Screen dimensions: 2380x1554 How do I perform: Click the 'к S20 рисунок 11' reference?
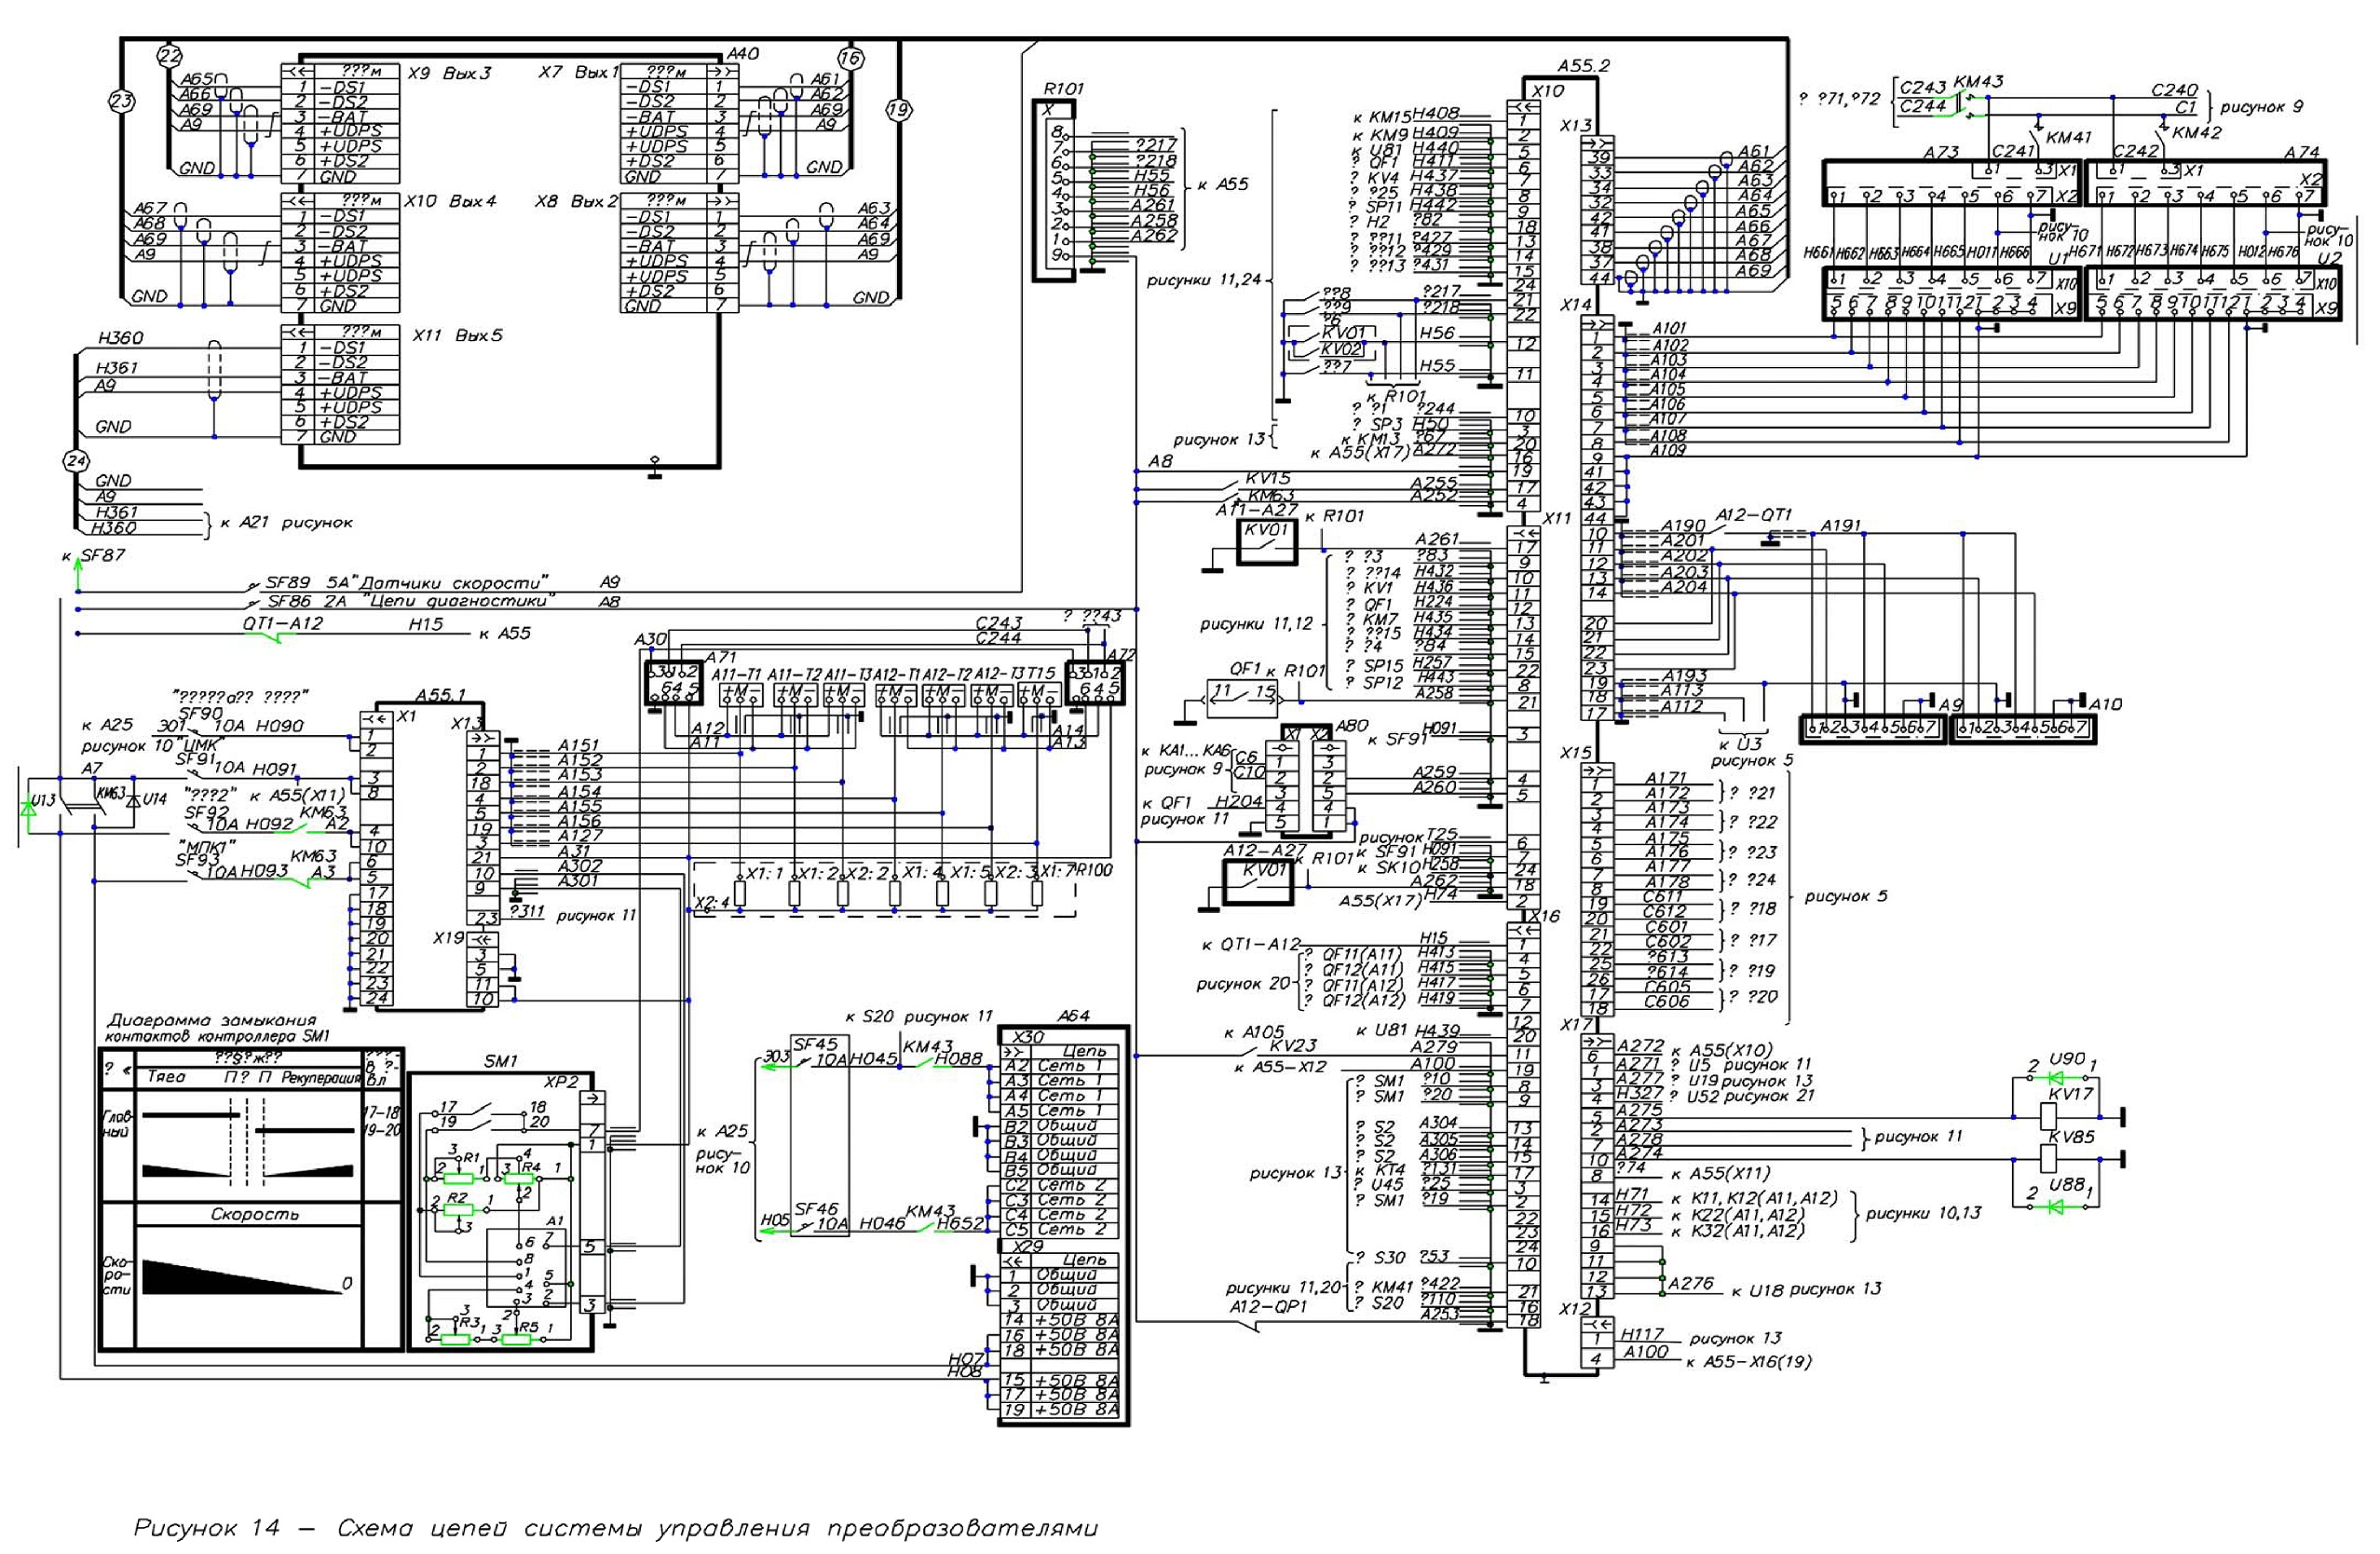click(x=919, y=1016)
